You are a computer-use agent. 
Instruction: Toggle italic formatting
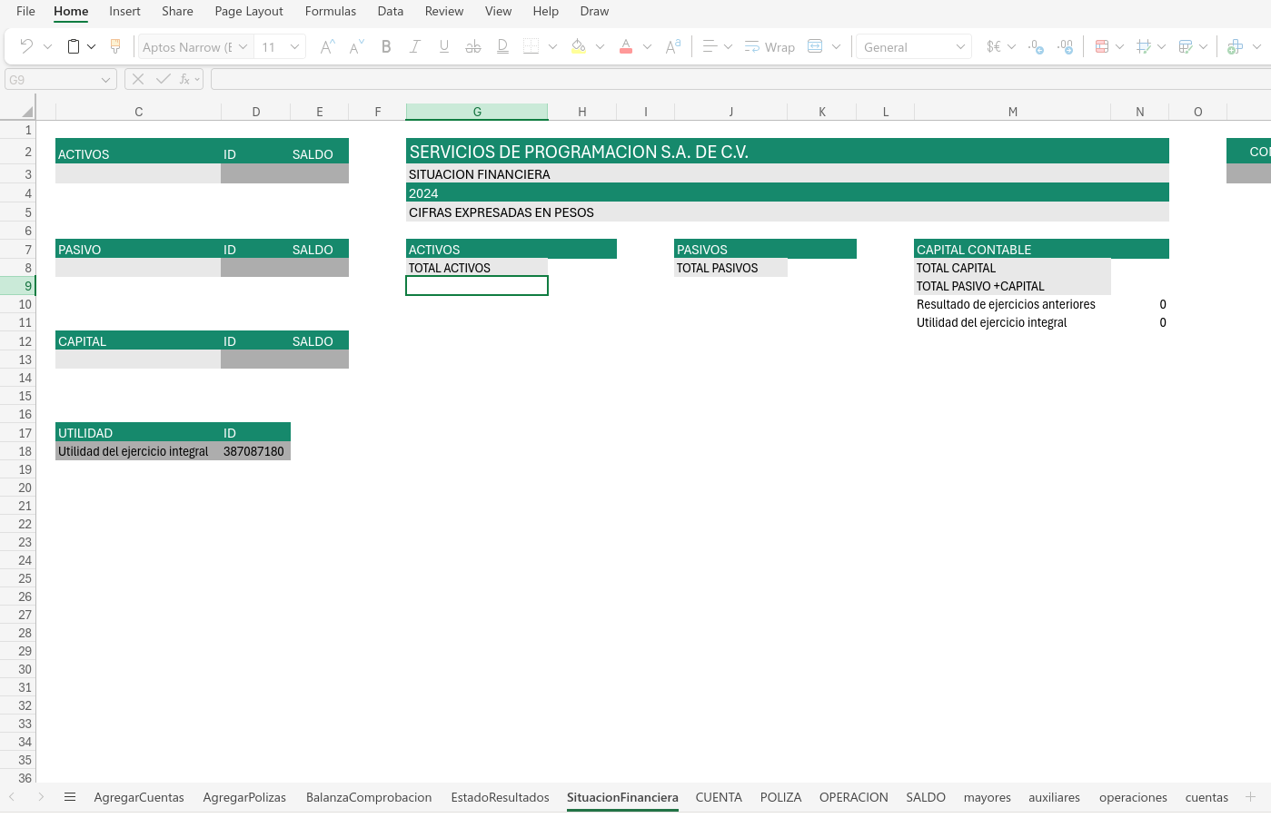[x=415, y=46]
